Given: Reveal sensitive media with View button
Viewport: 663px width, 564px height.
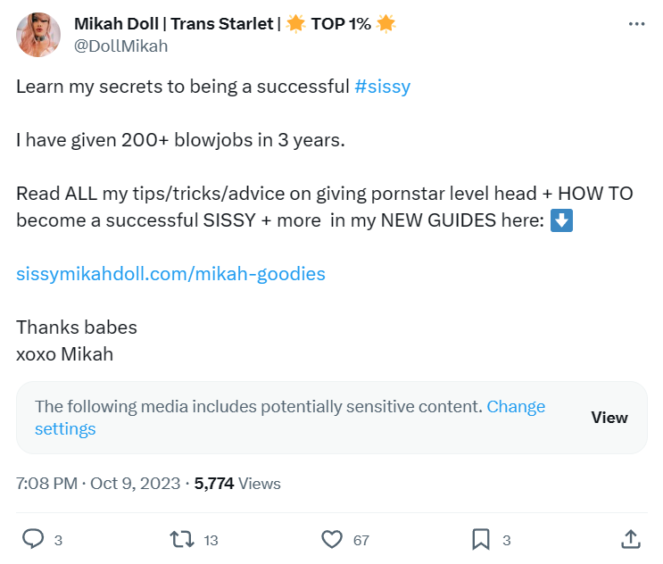Looking at the screenshot, I should pyautogui.click(x=609, y=418).
